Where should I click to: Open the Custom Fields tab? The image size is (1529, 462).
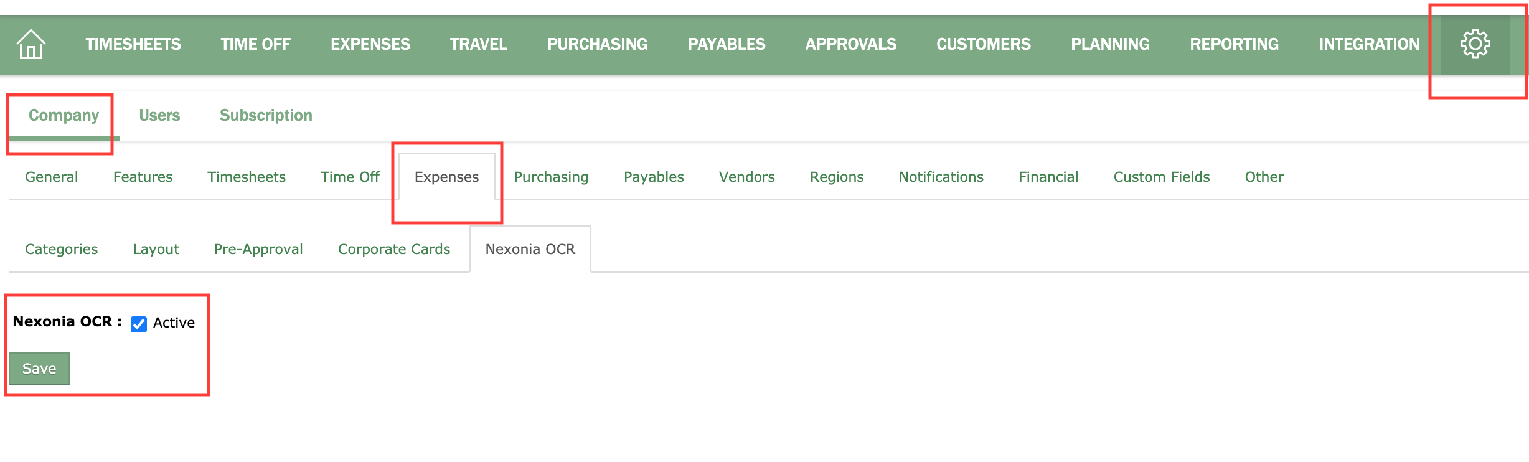1162,177
